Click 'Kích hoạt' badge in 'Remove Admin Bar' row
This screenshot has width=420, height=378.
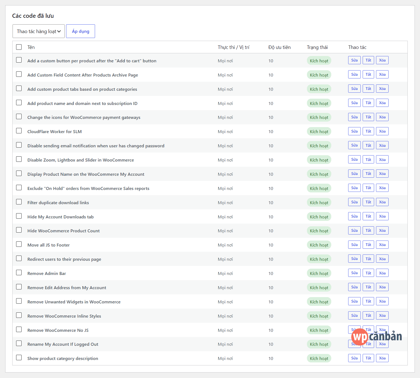pos(319,273)
